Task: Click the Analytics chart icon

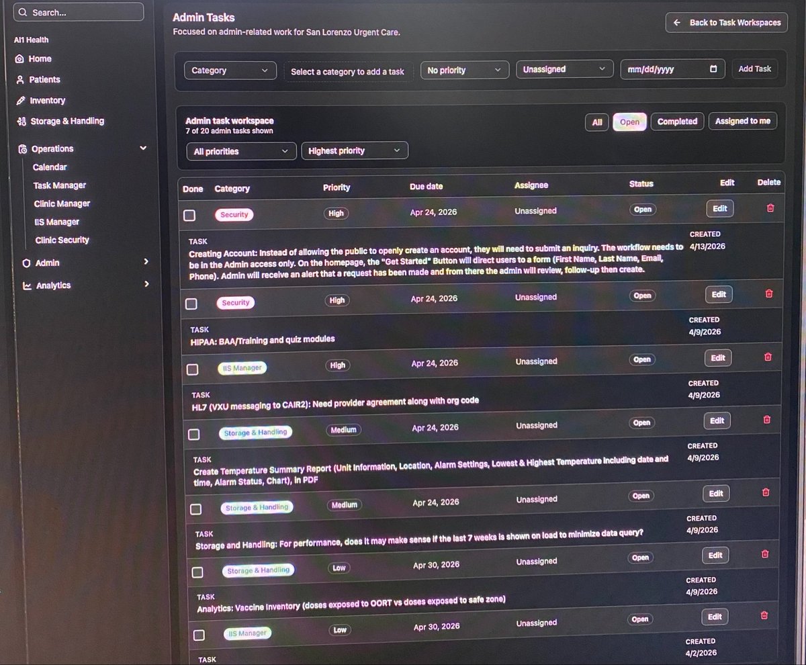Action: click(27, 285)
